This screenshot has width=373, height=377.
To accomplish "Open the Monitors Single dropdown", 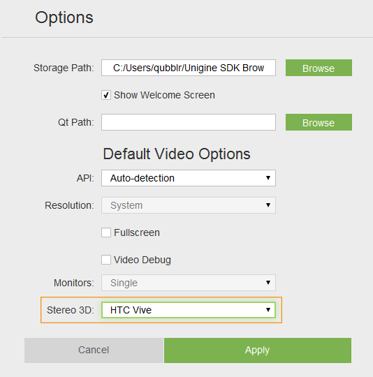I will point(189,283).
